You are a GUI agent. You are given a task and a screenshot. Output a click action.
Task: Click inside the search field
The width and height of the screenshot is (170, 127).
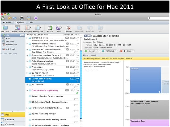pos(159,18)
